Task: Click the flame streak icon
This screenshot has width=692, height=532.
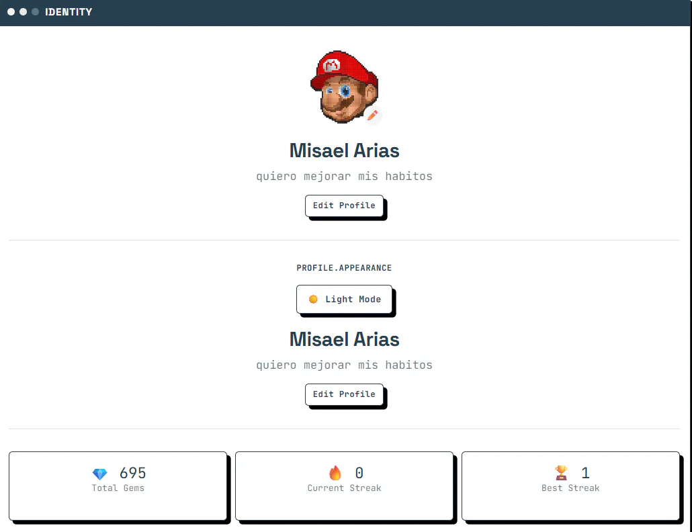Action: (x=335, y=473)
